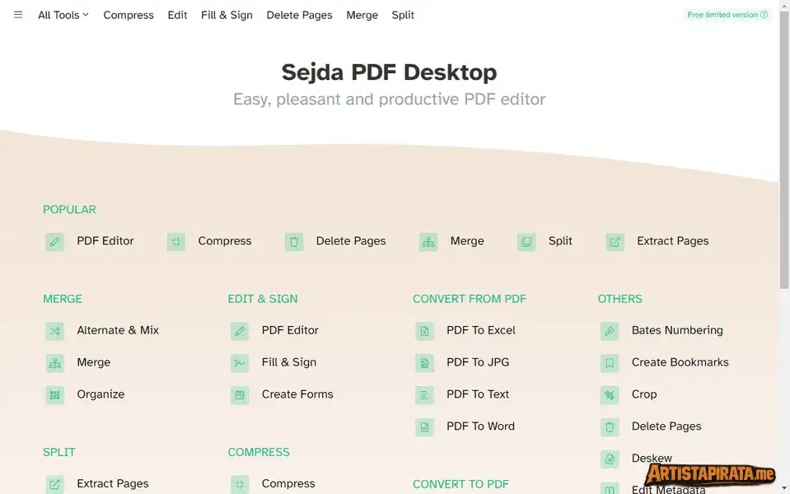The image size is (790, 494).
Task: Open the Deskew tool icon
Action: 610,459
